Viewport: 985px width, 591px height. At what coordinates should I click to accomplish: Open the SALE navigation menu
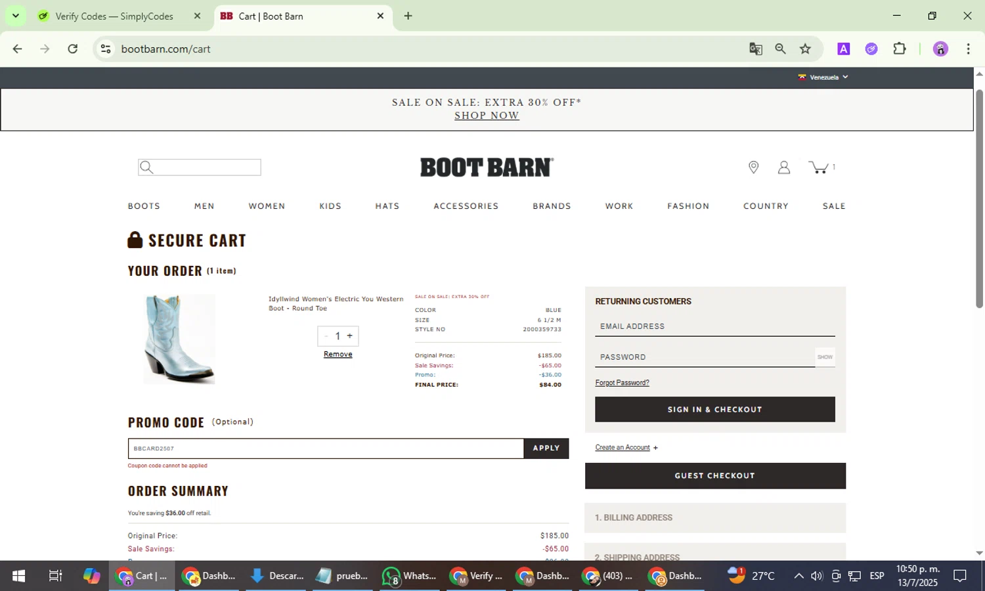pyautogui.click(x=834, y=206)
